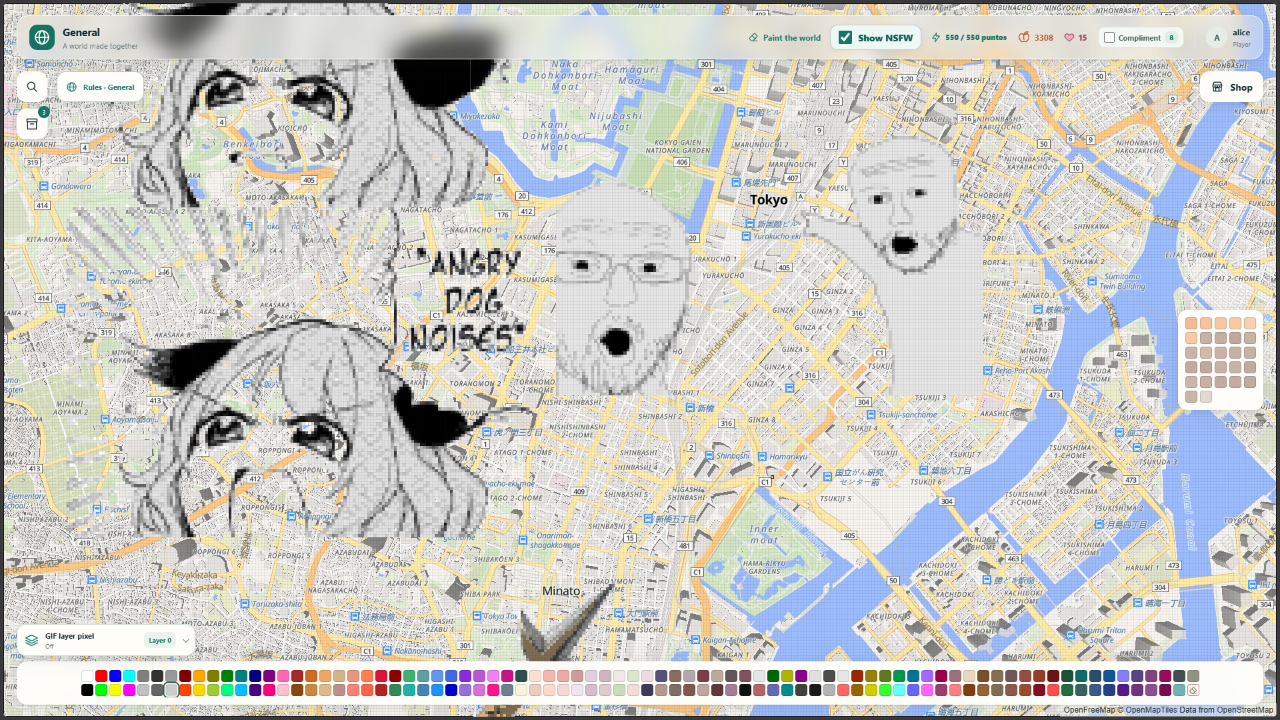Click the heart icon showing 15
1280x720 pixels.
1069,38
